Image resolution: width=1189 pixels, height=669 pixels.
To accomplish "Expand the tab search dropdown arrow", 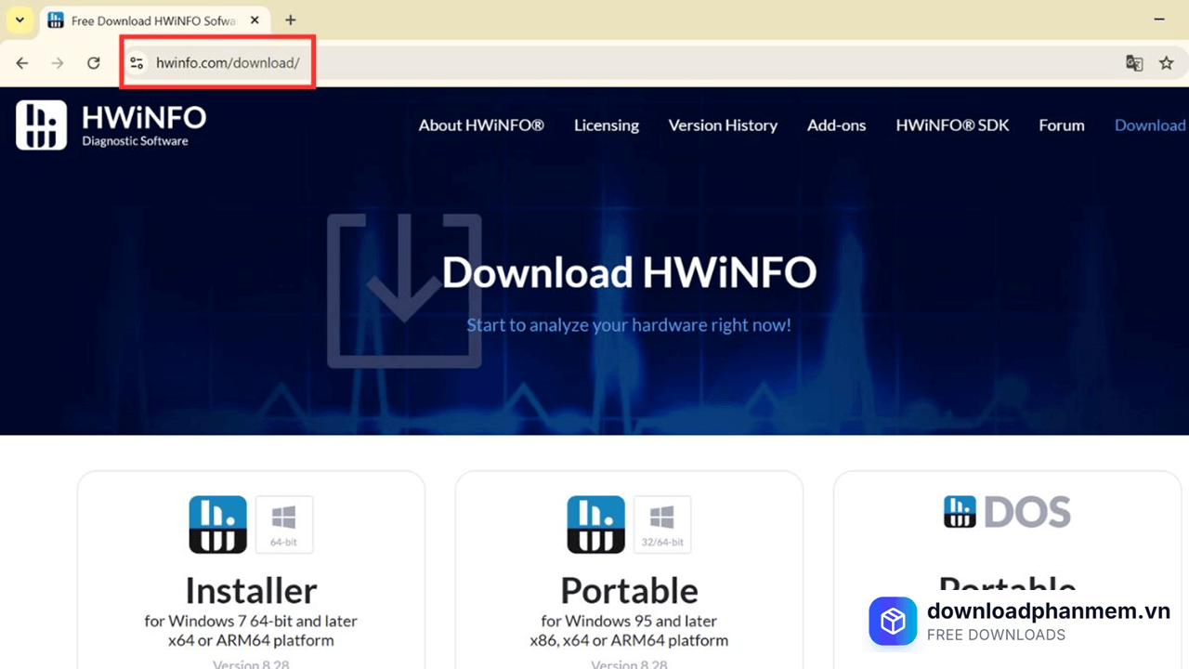I will coord(20,20).
